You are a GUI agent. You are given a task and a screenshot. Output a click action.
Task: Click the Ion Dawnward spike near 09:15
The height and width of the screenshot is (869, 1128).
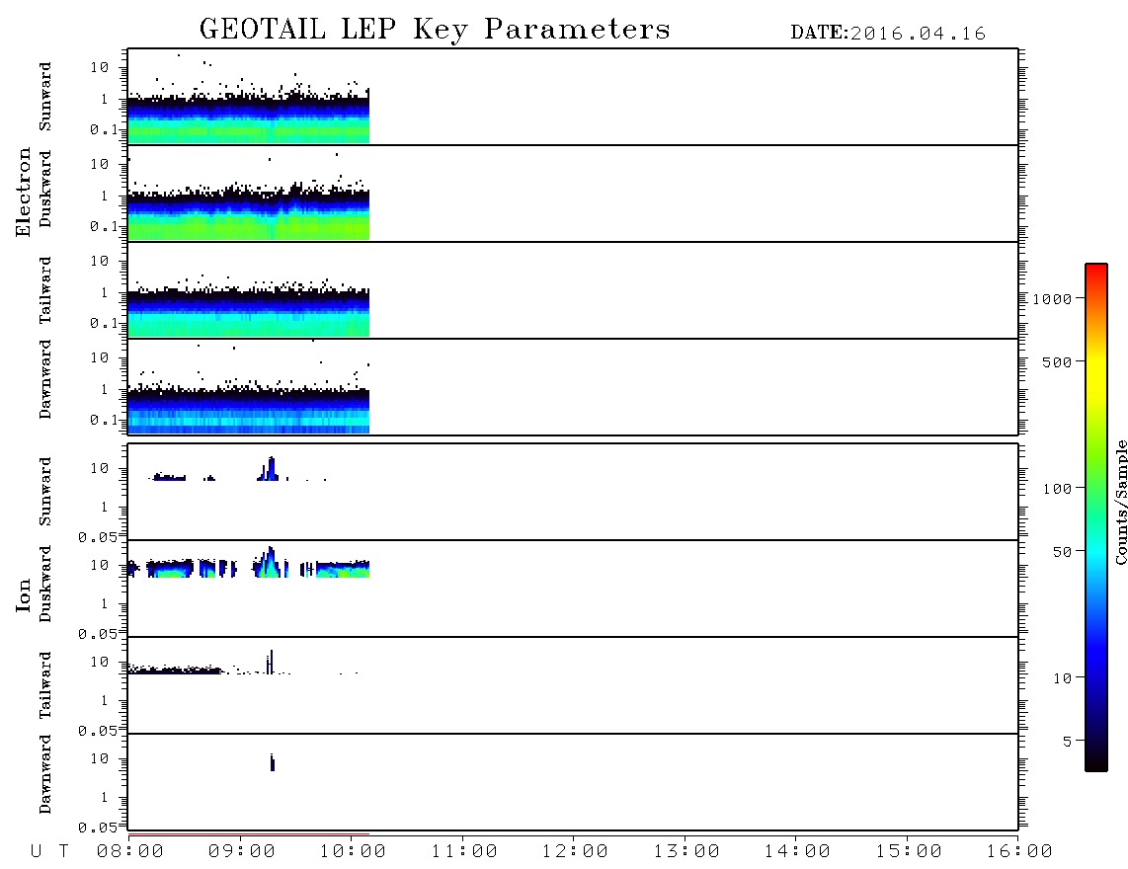point(272,762)
